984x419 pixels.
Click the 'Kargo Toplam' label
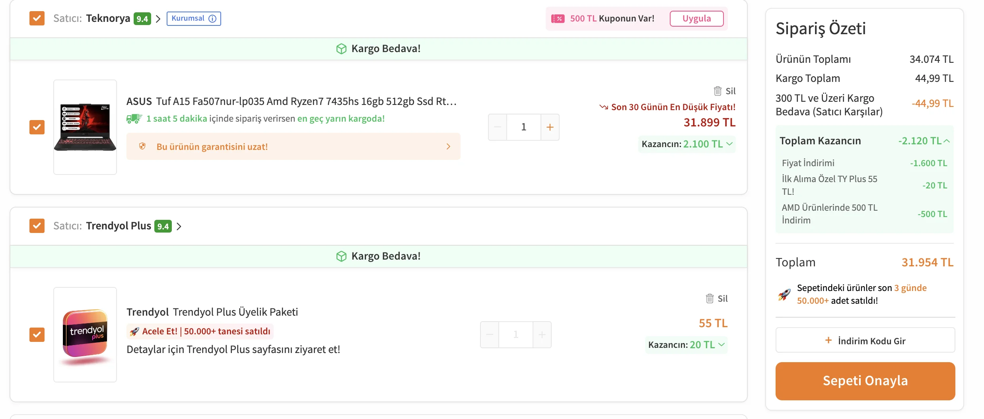pyautogui.click(x=808, y=78)
